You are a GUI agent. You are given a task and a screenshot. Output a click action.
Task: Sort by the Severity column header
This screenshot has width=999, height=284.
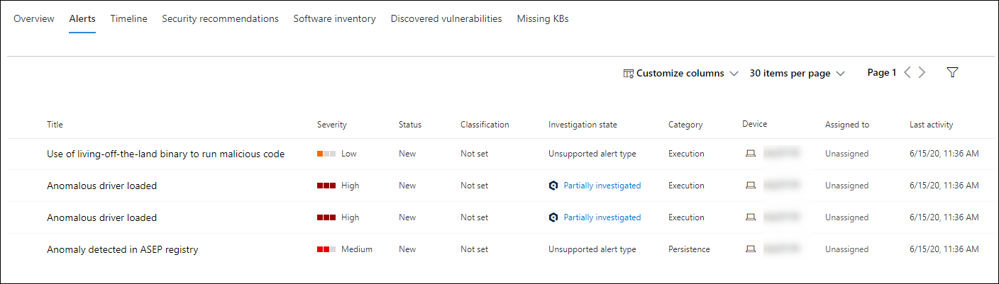coord(331,125)
